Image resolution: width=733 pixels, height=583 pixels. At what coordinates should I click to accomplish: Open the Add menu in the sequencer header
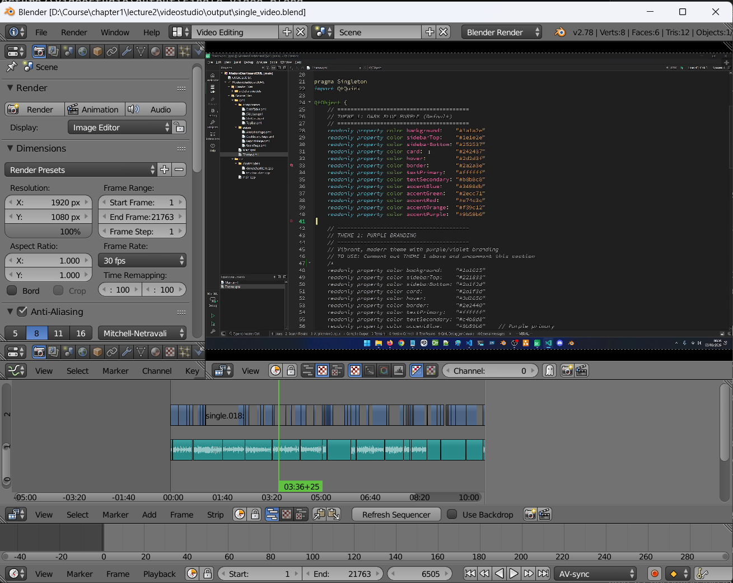(x=148, y=514)
